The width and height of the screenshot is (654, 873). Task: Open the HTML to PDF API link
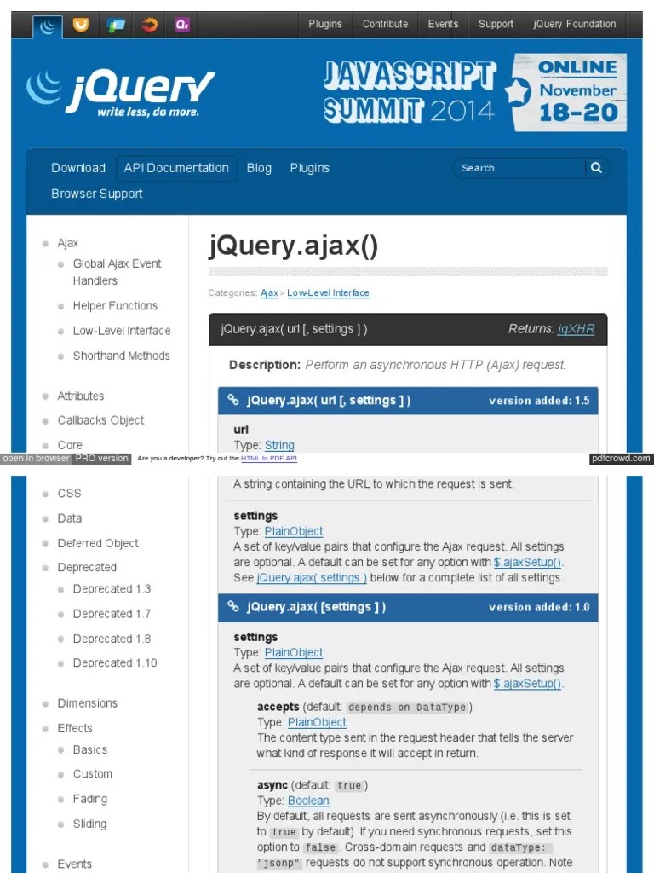pyautogui.click(x=268, y=458)
